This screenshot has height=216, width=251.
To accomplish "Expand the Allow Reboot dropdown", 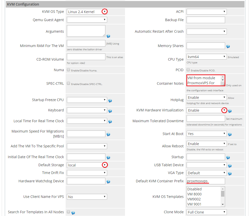I will (207, 144).
